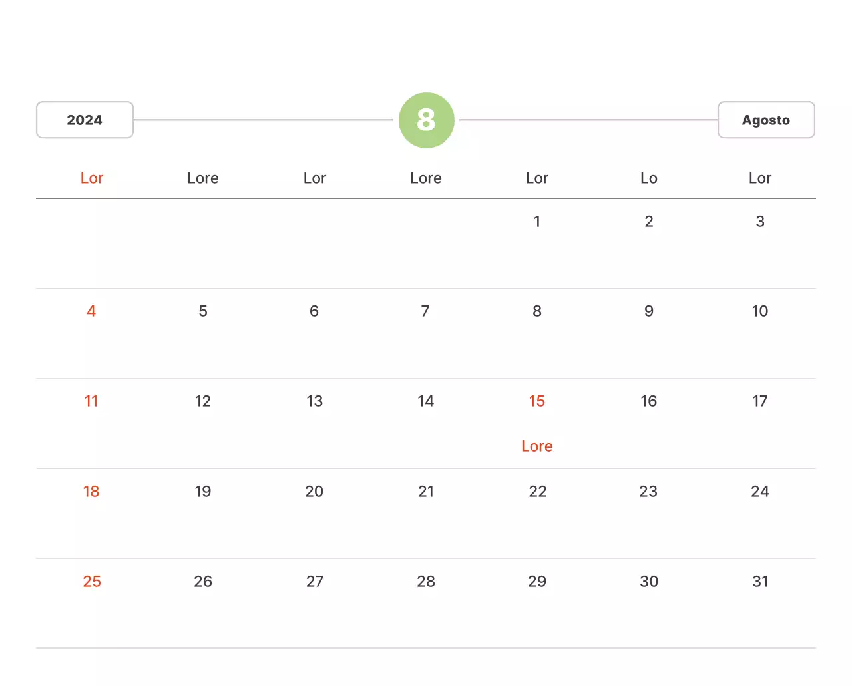This screenshot has height=686, width=852.
Task: Pick day 10 in the calendar
Action: pyautogui.click(x=760, y=311)
